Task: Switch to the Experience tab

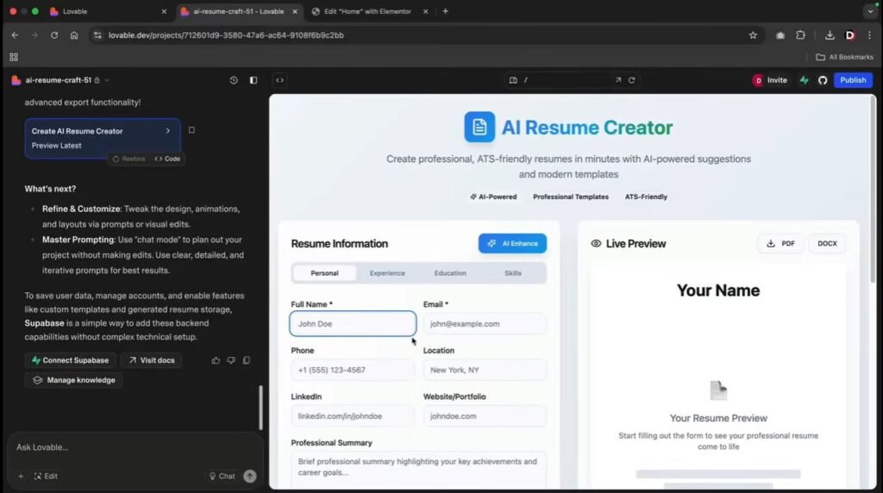Action: coord(387,273)
